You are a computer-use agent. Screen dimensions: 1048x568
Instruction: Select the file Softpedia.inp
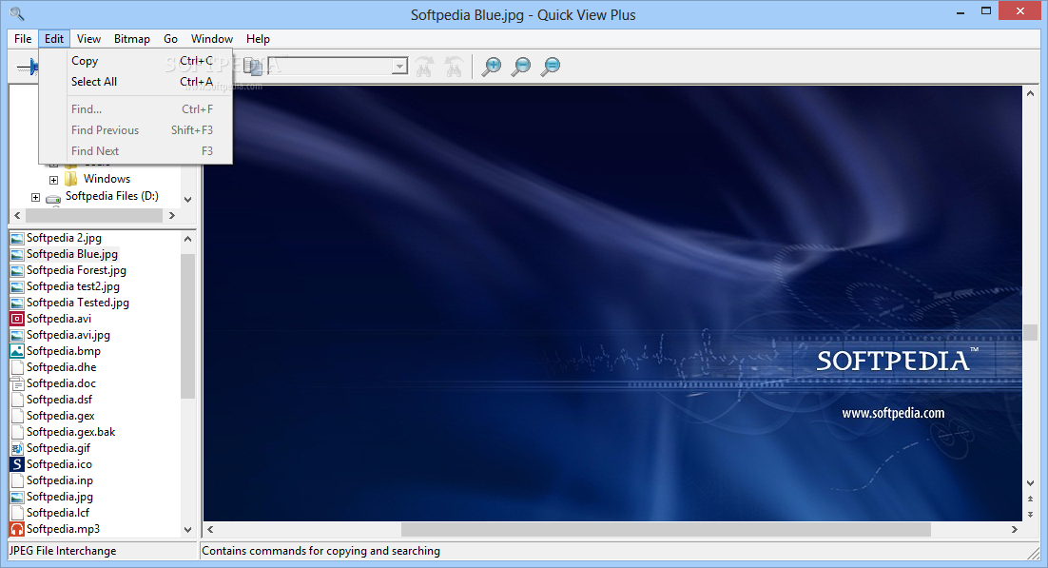[60, 480]
